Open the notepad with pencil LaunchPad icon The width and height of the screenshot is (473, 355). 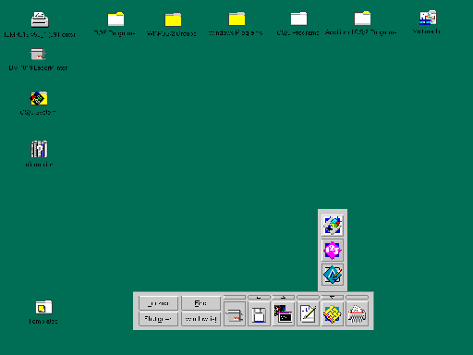(x=308, y=313)
